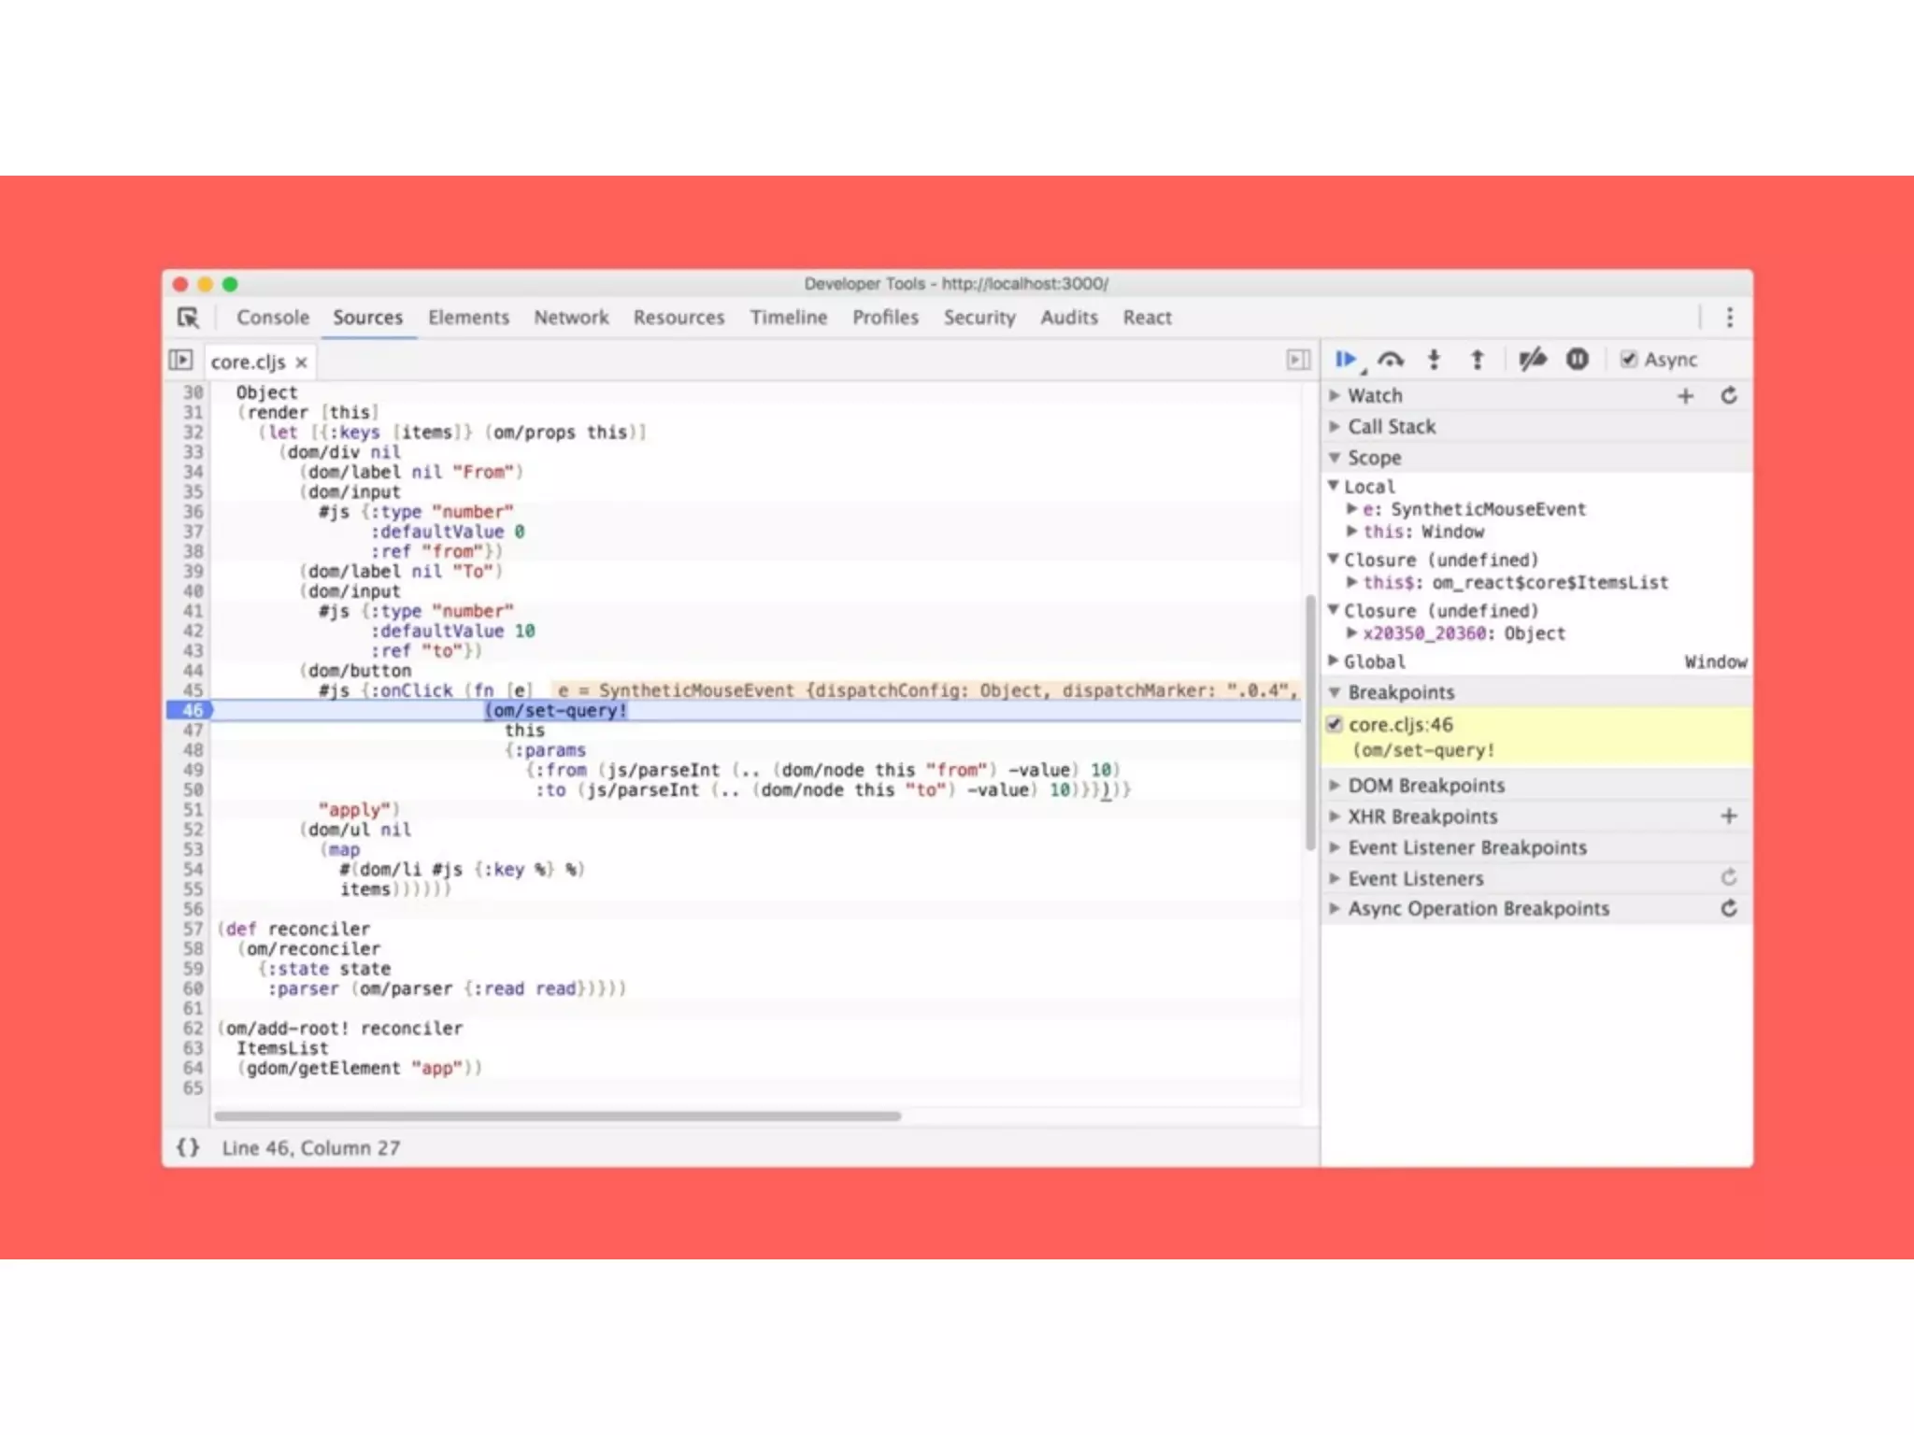Deactivate all breakpoints icon
Image resolution: width=1914 pixels, height=1435 pixels.
pos(1532,360)
